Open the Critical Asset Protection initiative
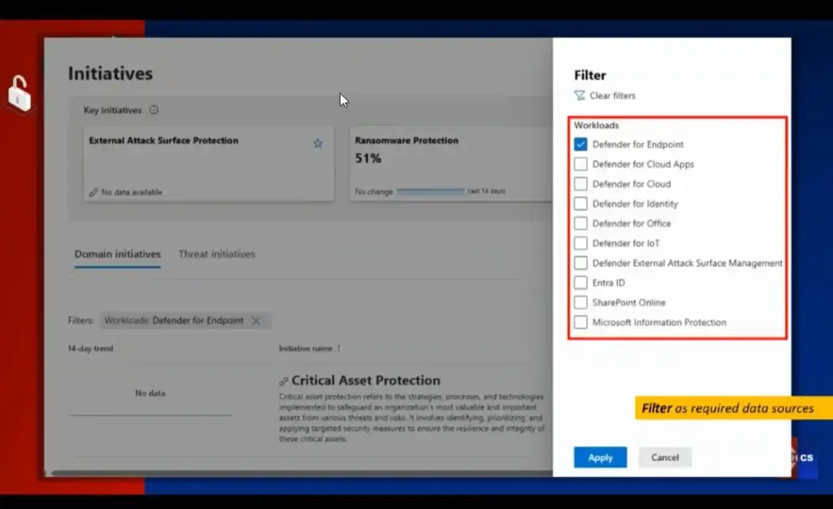 point(365,380)
